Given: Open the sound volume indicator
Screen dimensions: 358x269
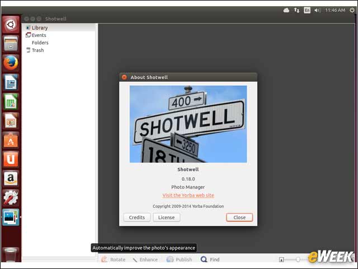Looking at the screenshot, I should [317, 10].
